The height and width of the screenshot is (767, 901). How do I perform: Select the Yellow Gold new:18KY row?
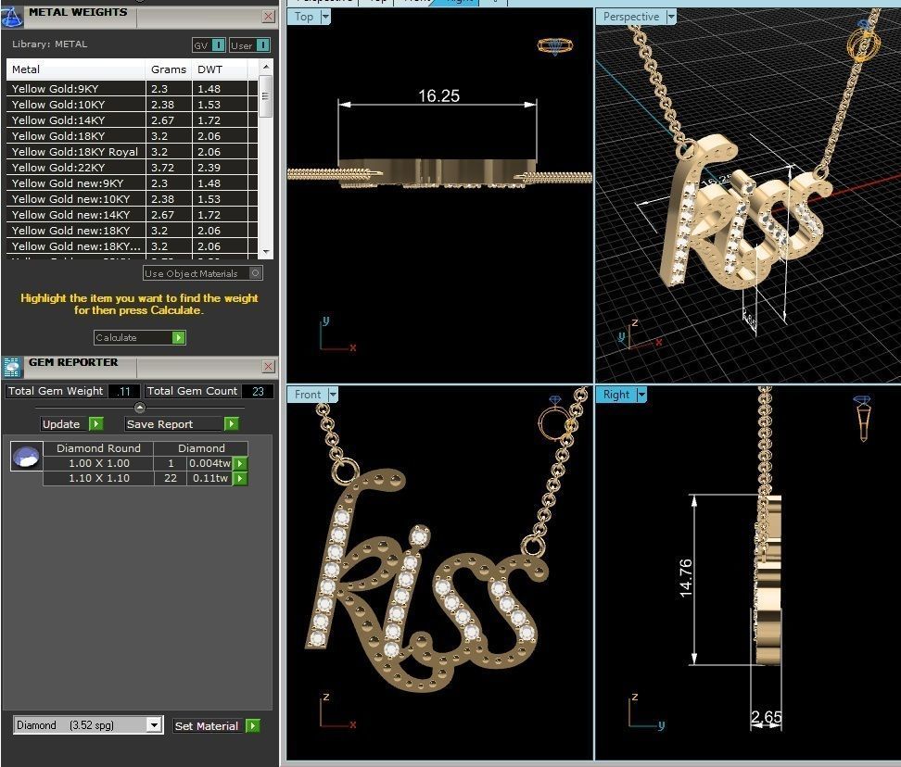133,231
